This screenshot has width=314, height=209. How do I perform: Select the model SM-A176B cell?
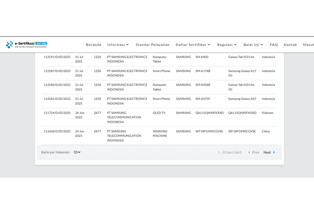coord(203,71)
